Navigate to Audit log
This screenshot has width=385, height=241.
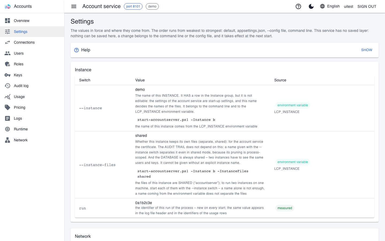click(32, 86)
